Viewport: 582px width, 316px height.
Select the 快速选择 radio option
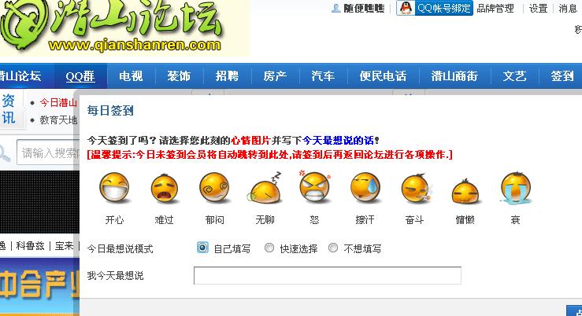coord(269,248)
